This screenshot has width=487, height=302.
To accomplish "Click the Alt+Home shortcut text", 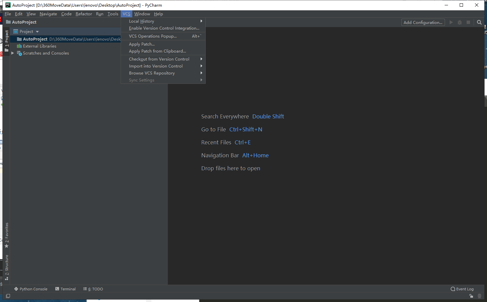I will coord(255,155).
